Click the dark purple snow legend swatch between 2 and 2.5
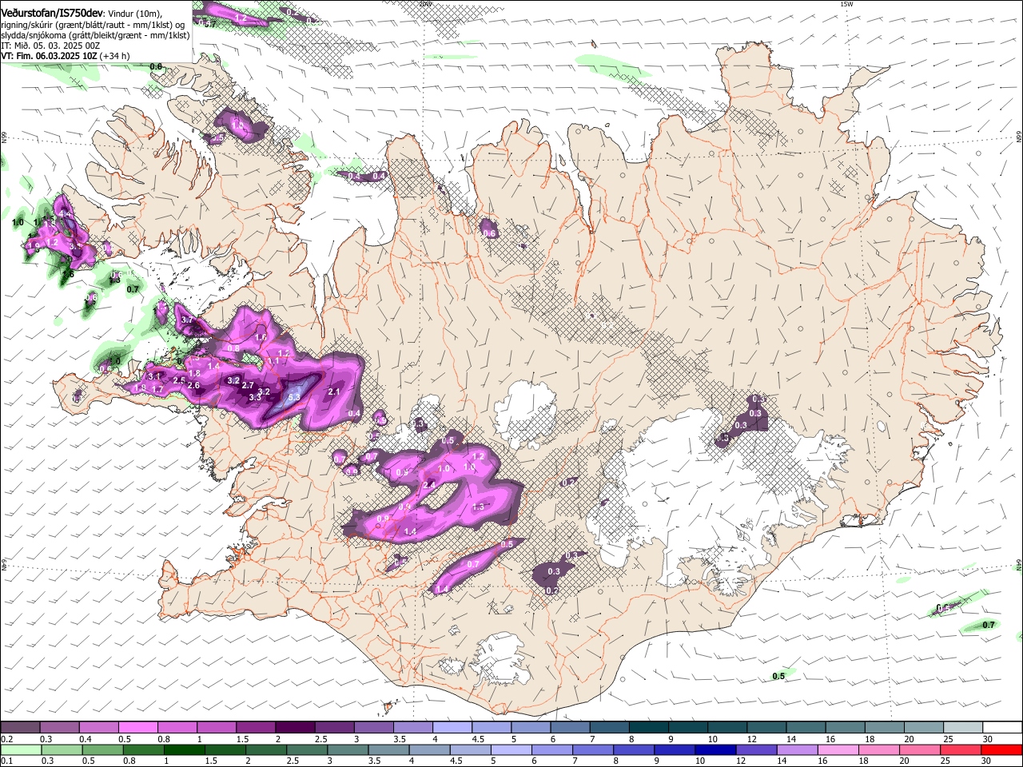The image size is (1023, 767). 295,728
